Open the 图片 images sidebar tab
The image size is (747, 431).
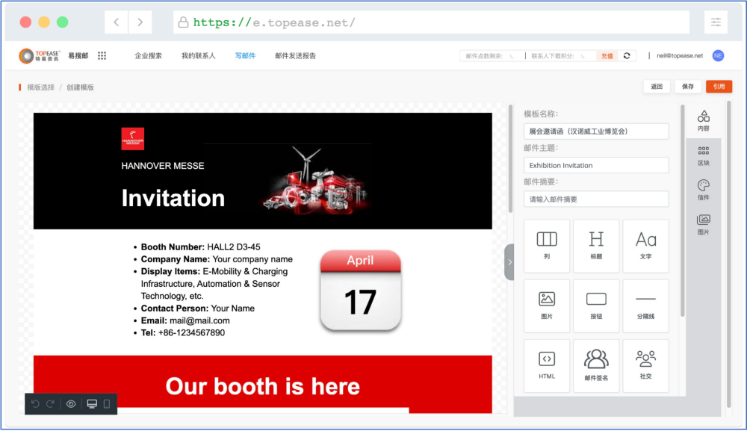click(x=703, y=224)
